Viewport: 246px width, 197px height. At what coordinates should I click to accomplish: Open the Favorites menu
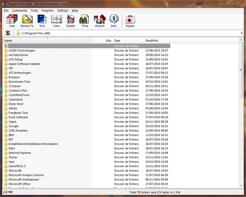47,10
